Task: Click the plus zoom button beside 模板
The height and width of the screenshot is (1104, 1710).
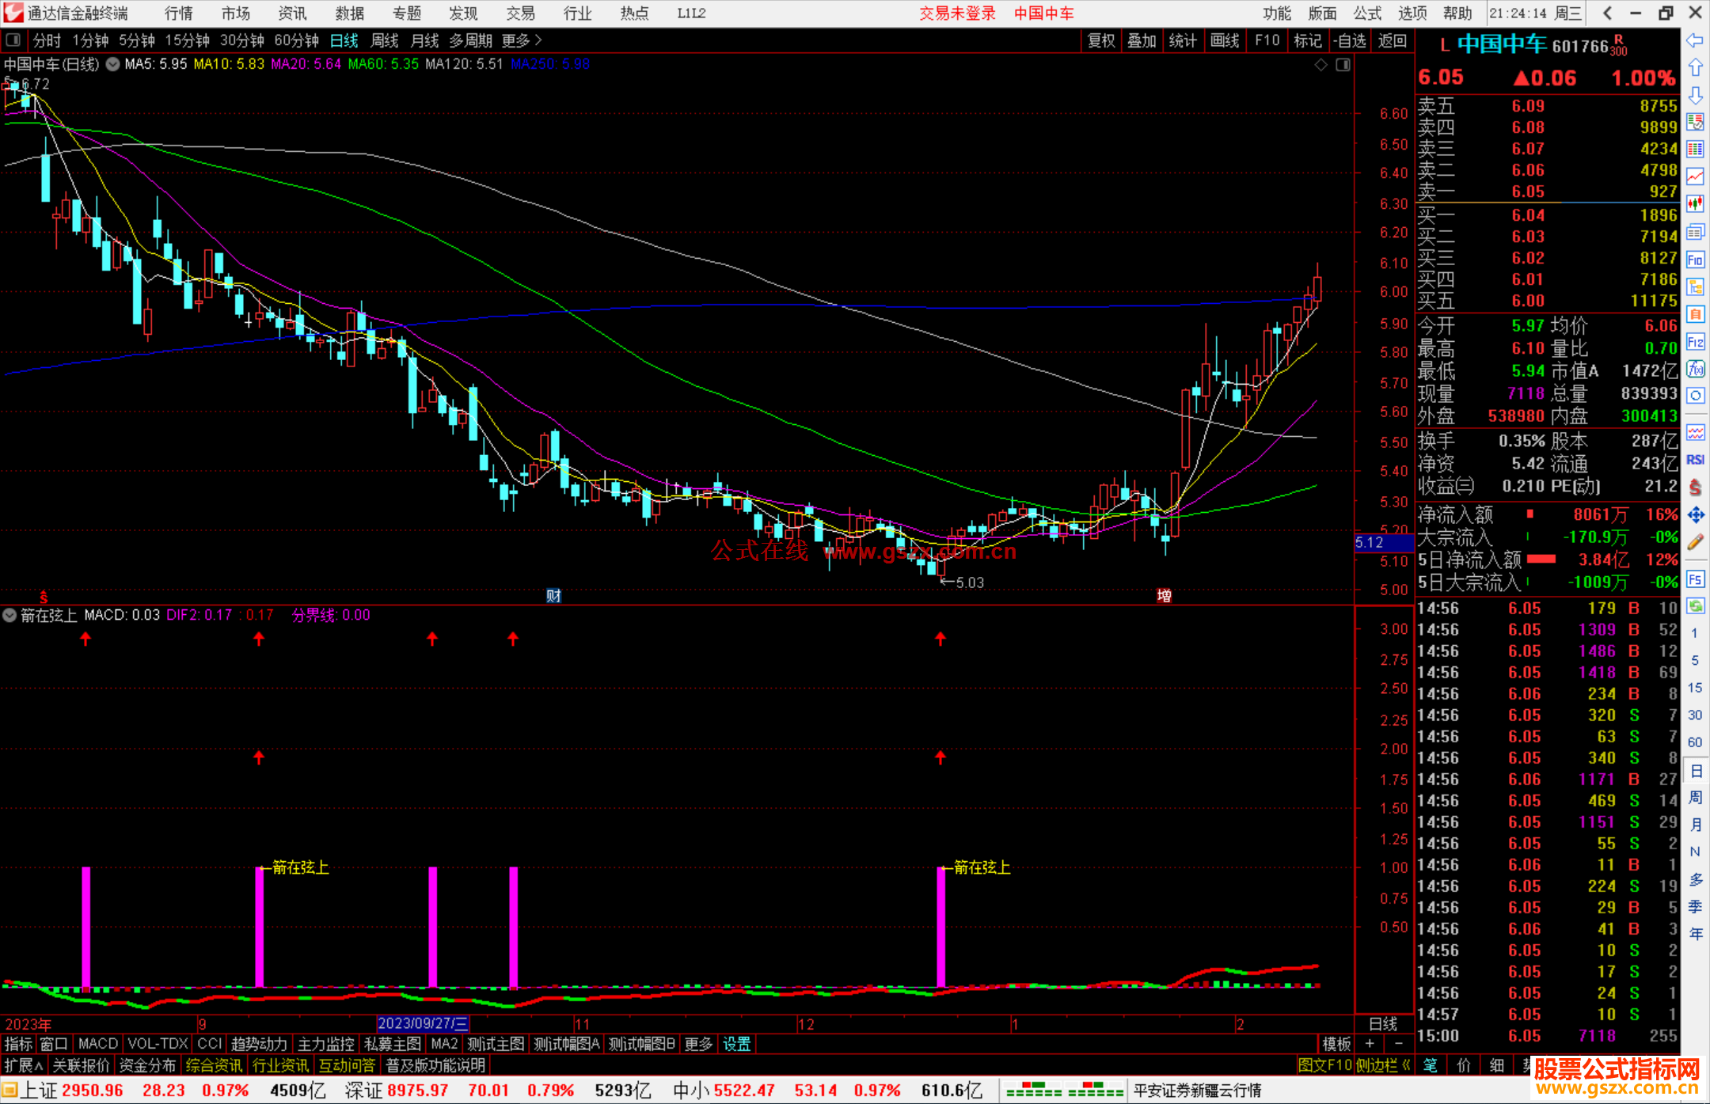Action: click(x=1370, y=1044)
